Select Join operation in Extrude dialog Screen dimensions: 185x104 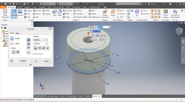29,40
